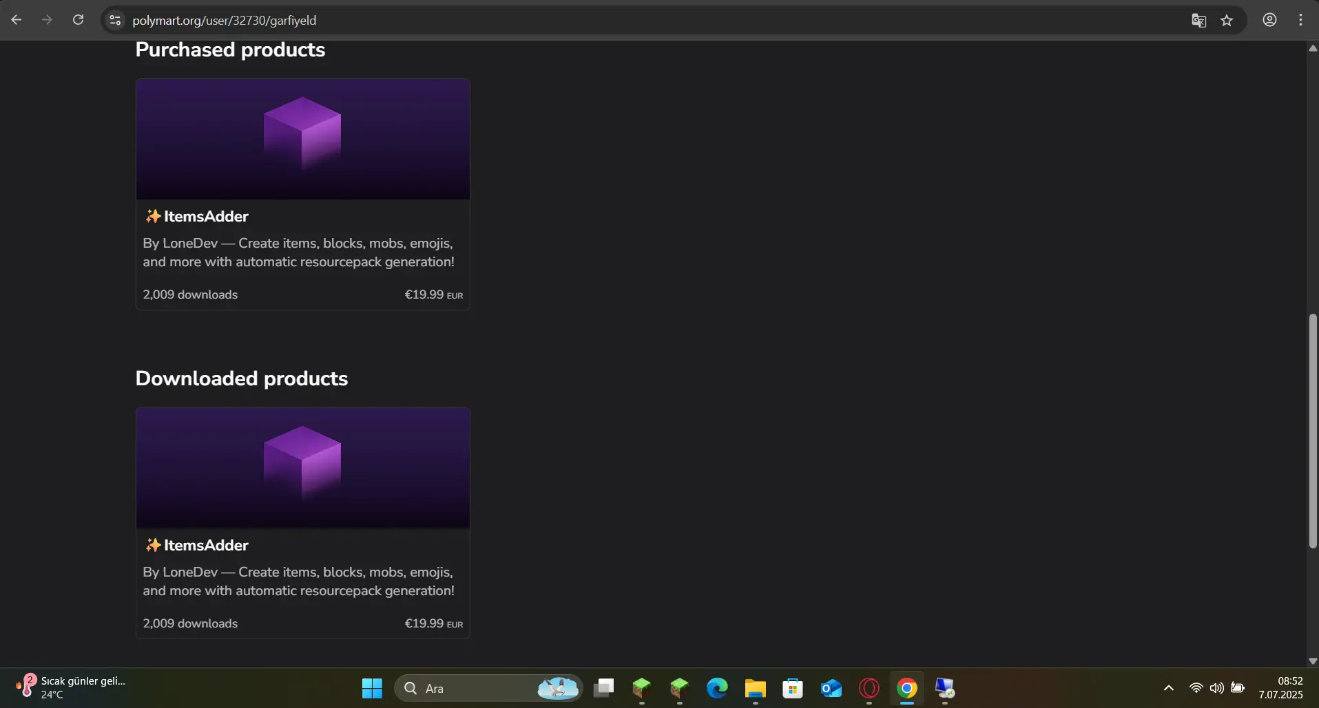Open the monitor app icon right of Chrome
The image size is (1319, 708).
[945, 688]
